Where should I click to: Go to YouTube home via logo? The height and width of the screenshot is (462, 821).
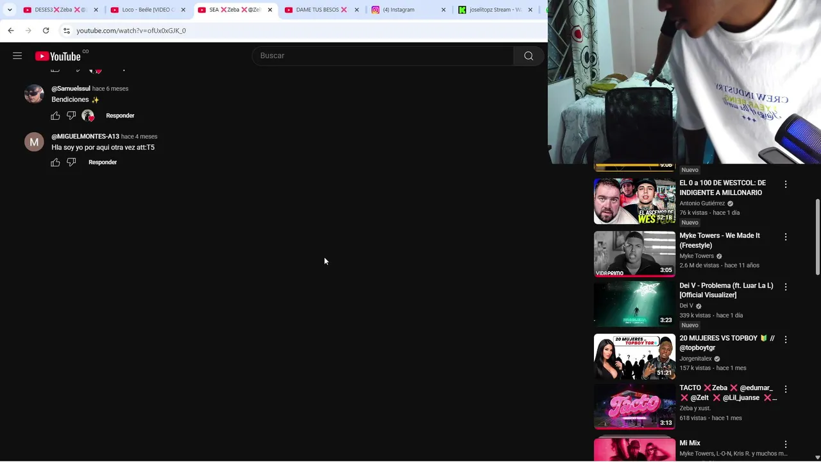(x=58, y=56)
